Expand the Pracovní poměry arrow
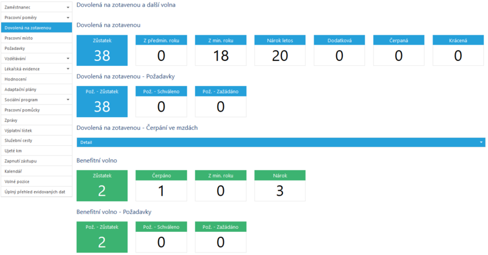This screenshot has height=255, width=488. point(68,18)
